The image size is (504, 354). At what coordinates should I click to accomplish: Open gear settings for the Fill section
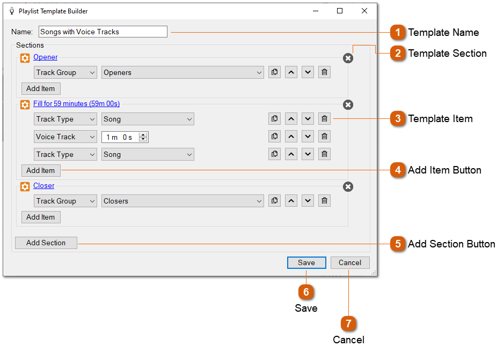(x=25, y=104)
